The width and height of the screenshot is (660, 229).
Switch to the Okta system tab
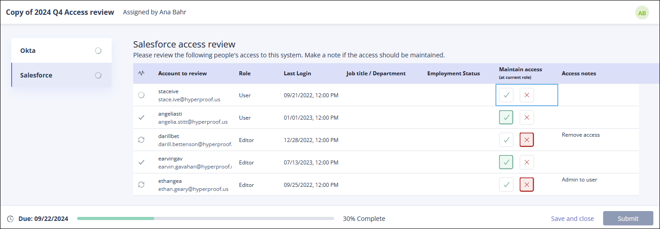pos(61,51)
